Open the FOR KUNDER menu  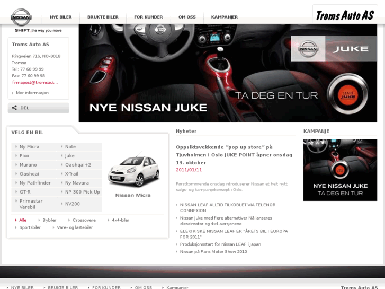148,17
